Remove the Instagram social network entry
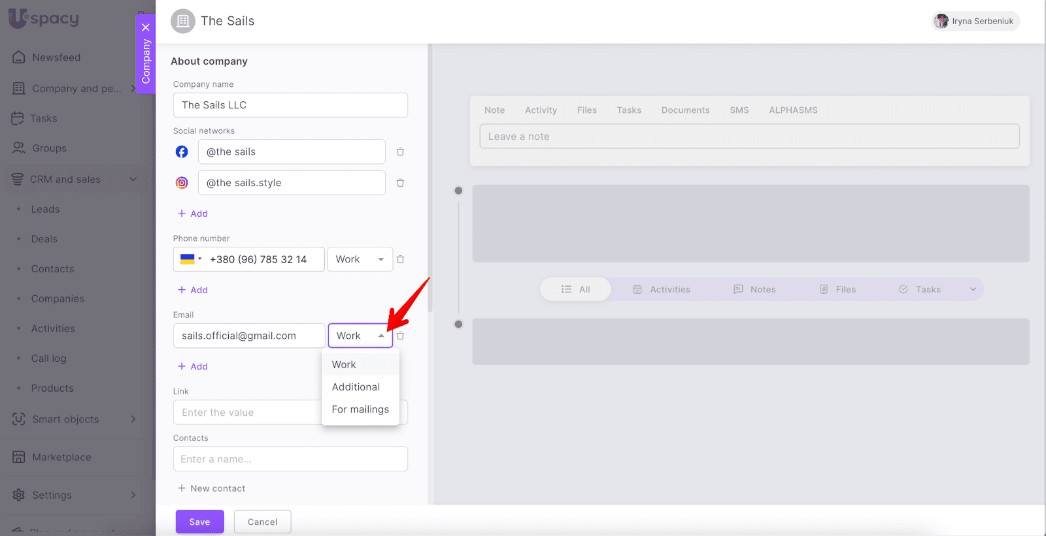Screen dimensions: 1046x536 pyautogui.click(x=400, y=183)
